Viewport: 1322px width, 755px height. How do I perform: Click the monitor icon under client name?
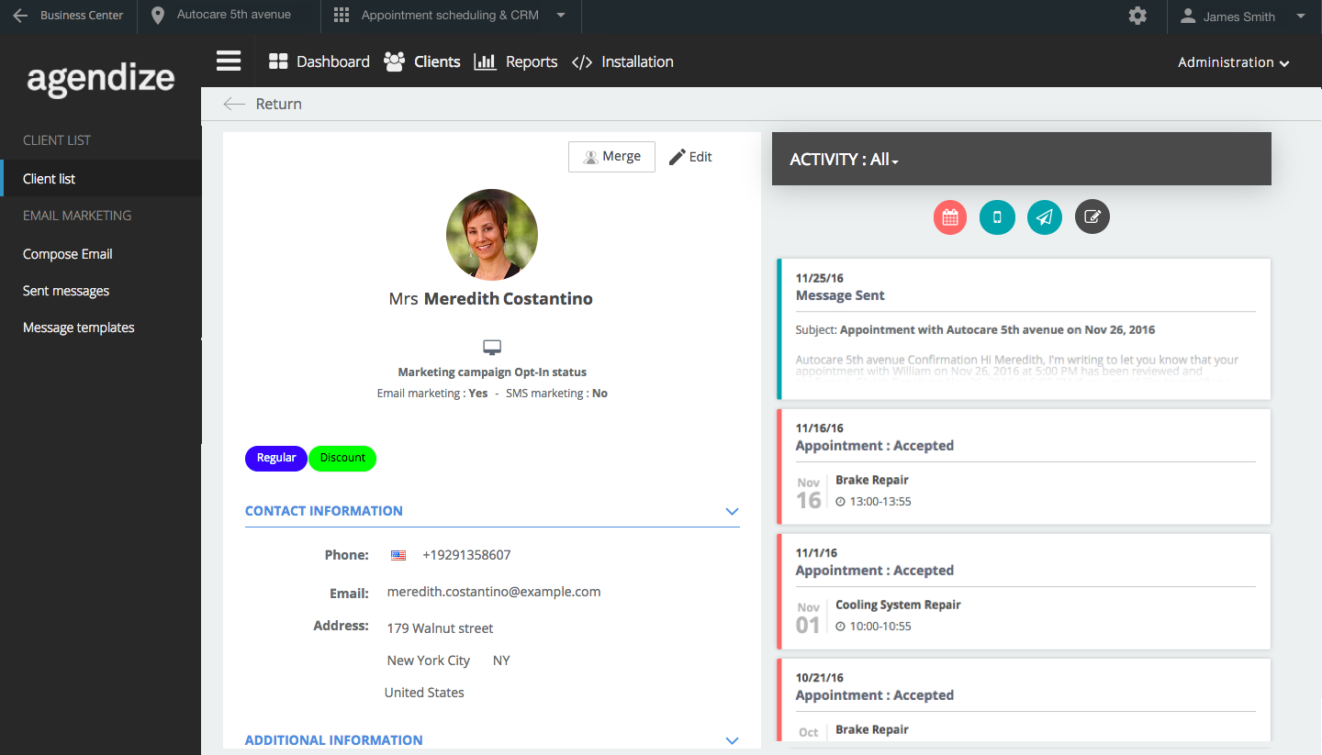tap(492, 347)
